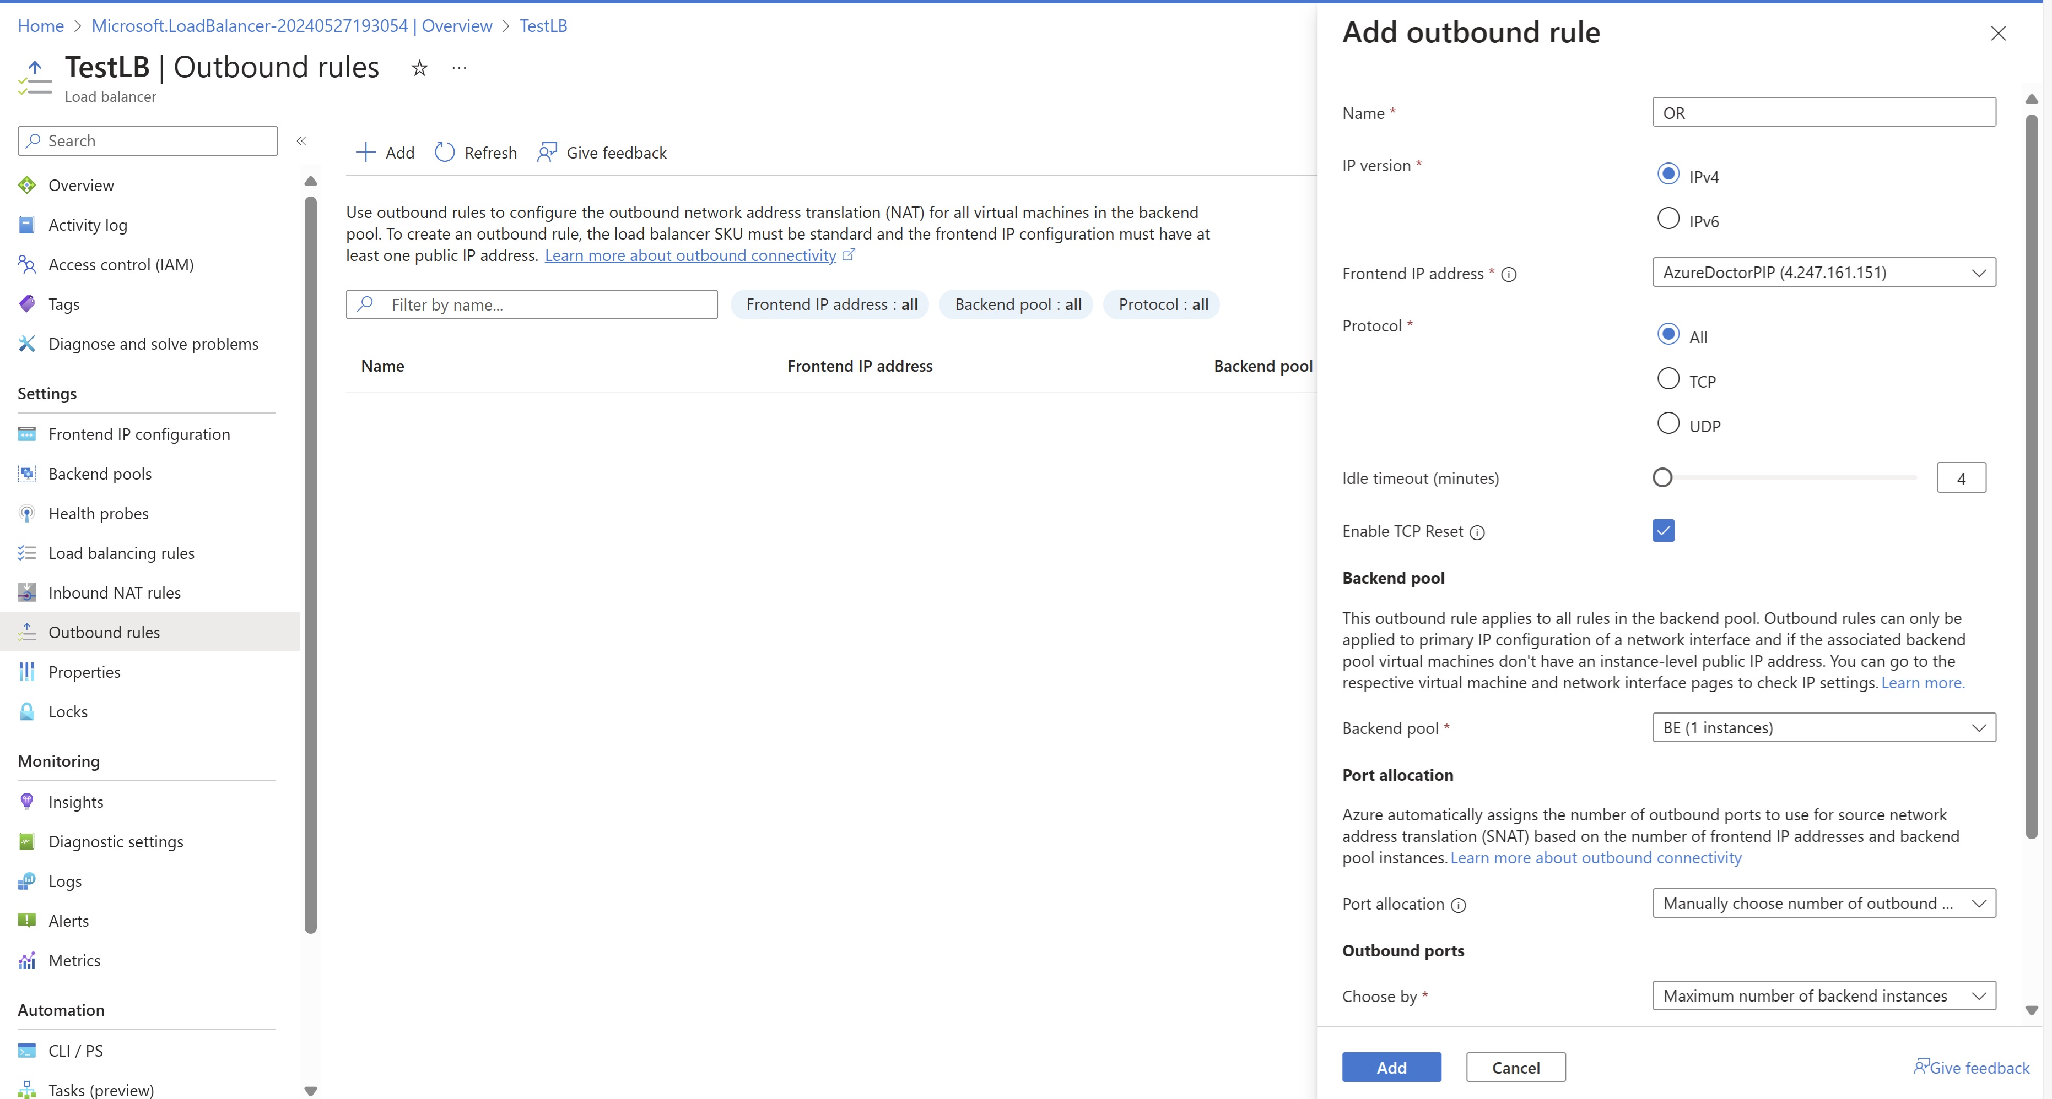2052x1099 pixels.
Task: Collapse the left sidebar with the double chevron
Action: click(x=301, y=141)
